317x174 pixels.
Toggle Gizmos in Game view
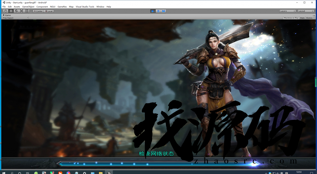309,18
